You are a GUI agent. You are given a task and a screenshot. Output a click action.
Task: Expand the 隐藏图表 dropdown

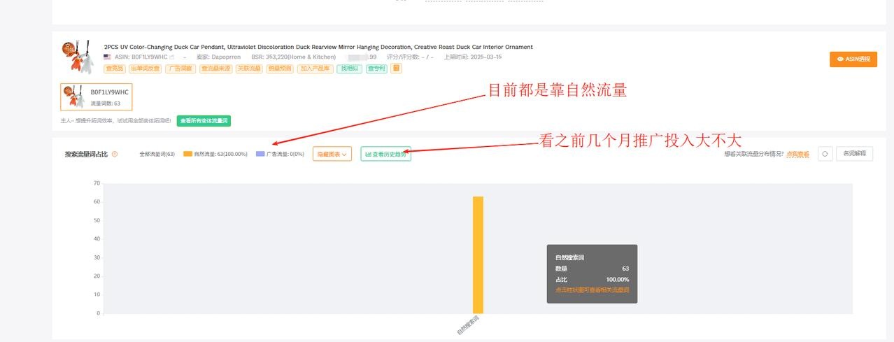[x=332, y=154]
